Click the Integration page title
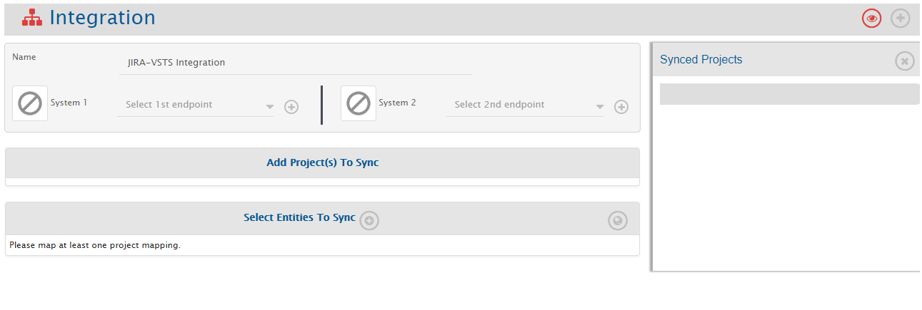The image size is (922, 310). pos(102,18)
